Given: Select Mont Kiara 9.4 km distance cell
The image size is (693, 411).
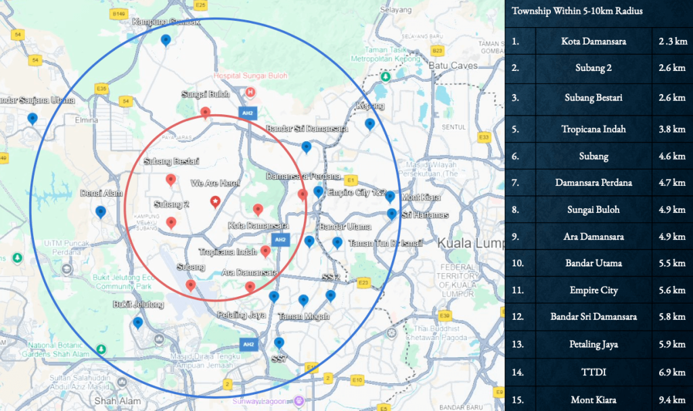Looking at the screenshot, I should (672, 400).
